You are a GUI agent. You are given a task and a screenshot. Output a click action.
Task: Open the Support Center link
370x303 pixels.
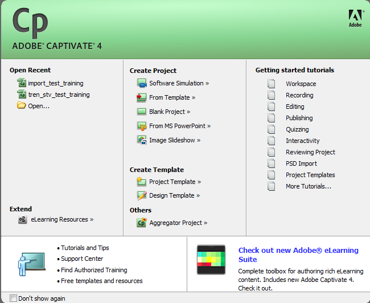pyautogui.click(x=82, y=259)
